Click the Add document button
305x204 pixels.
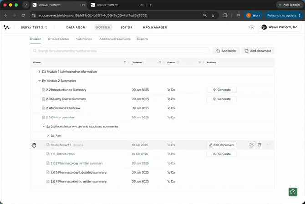[x=258, y=51]
